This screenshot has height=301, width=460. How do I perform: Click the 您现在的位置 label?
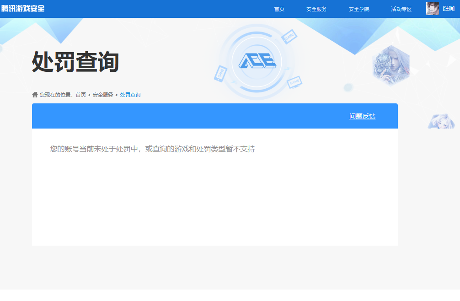[56, 95]
